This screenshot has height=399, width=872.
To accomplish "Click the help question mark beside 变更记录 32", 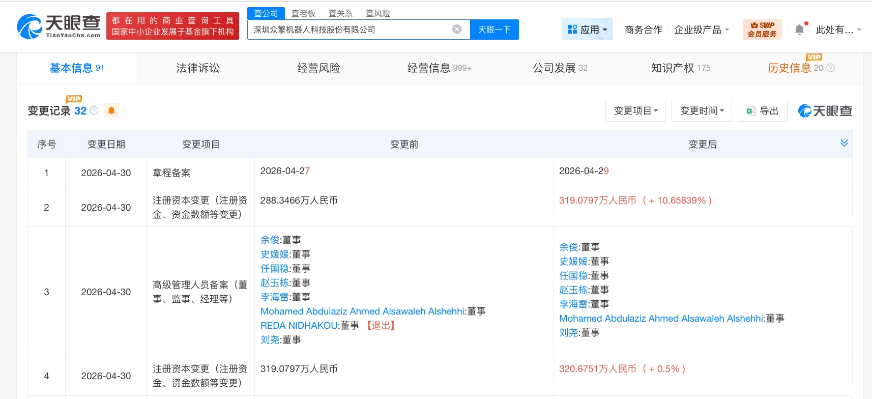I will coord(94,110).
